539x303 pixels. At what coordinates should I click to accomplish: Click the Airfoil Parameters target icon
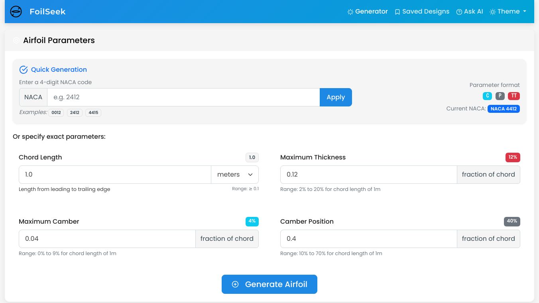[x=16, y=40]
